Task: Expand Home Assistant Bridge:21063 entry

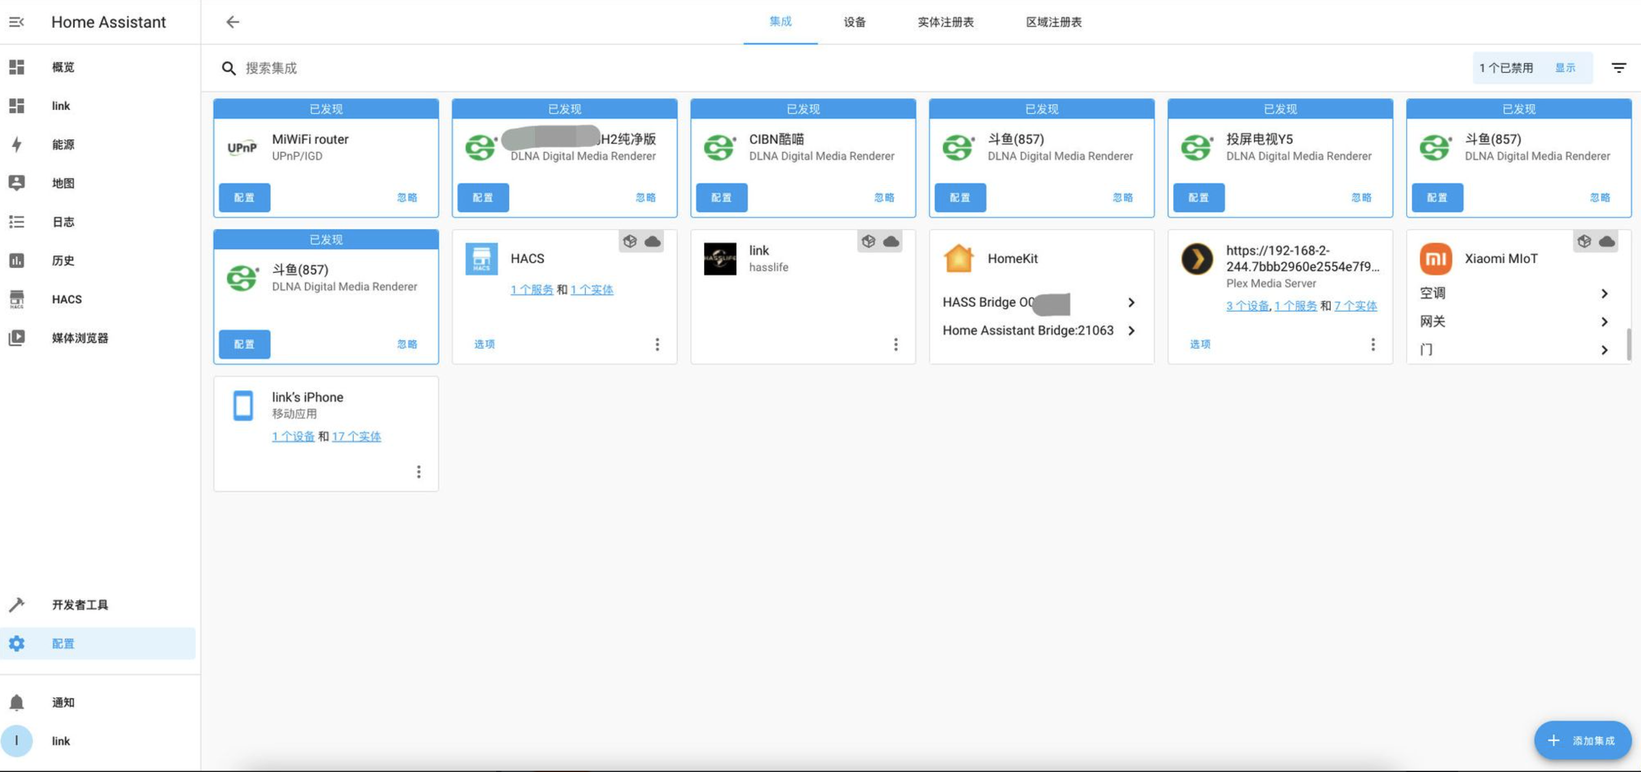Action: click(1041, 330)
